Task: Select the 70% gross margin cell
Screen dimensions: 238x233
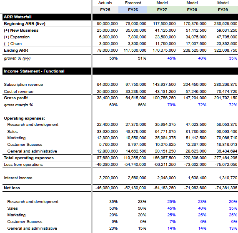Action: point(171,105)
